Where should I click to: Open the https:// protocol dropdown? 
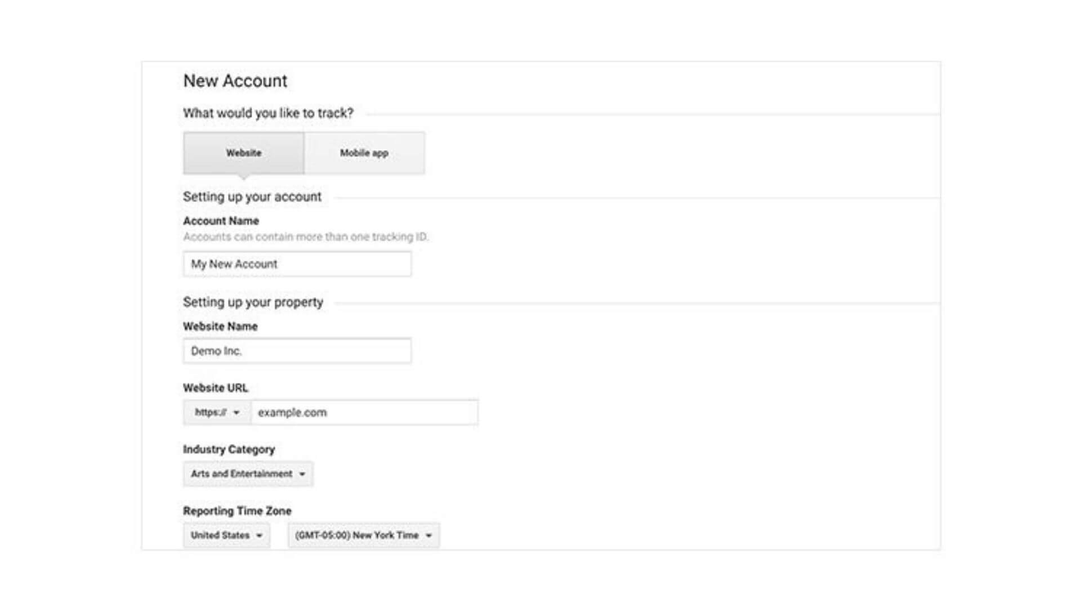point(217,413)
